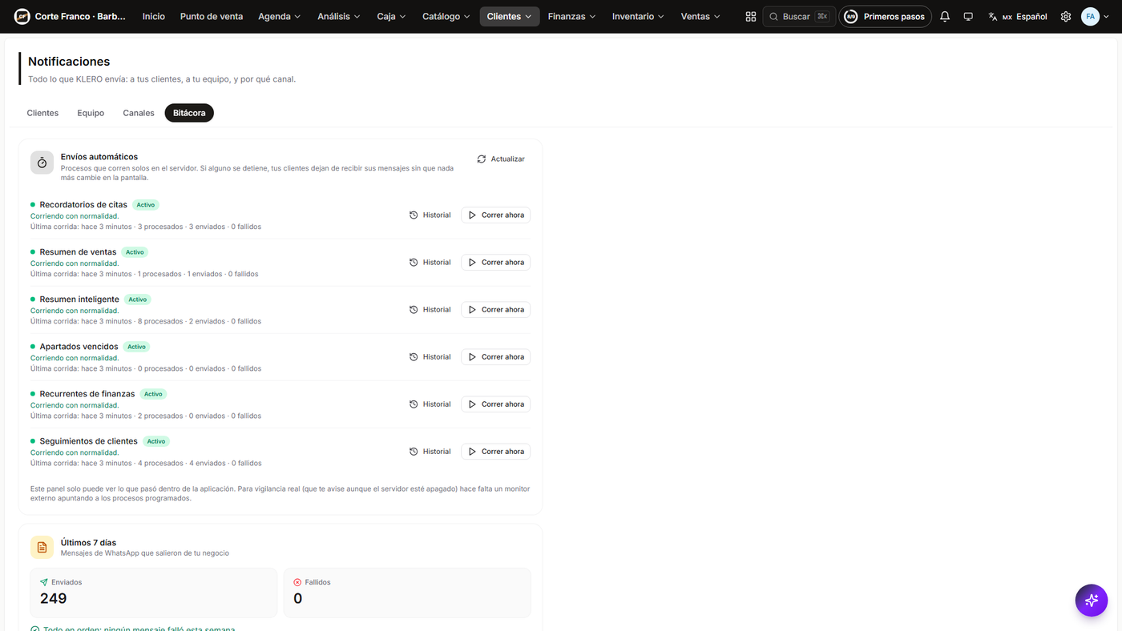Switch to the Clientes notifications tab
Screen dimensions: 1122x631
pyautogui.click(x=42, y=113)
